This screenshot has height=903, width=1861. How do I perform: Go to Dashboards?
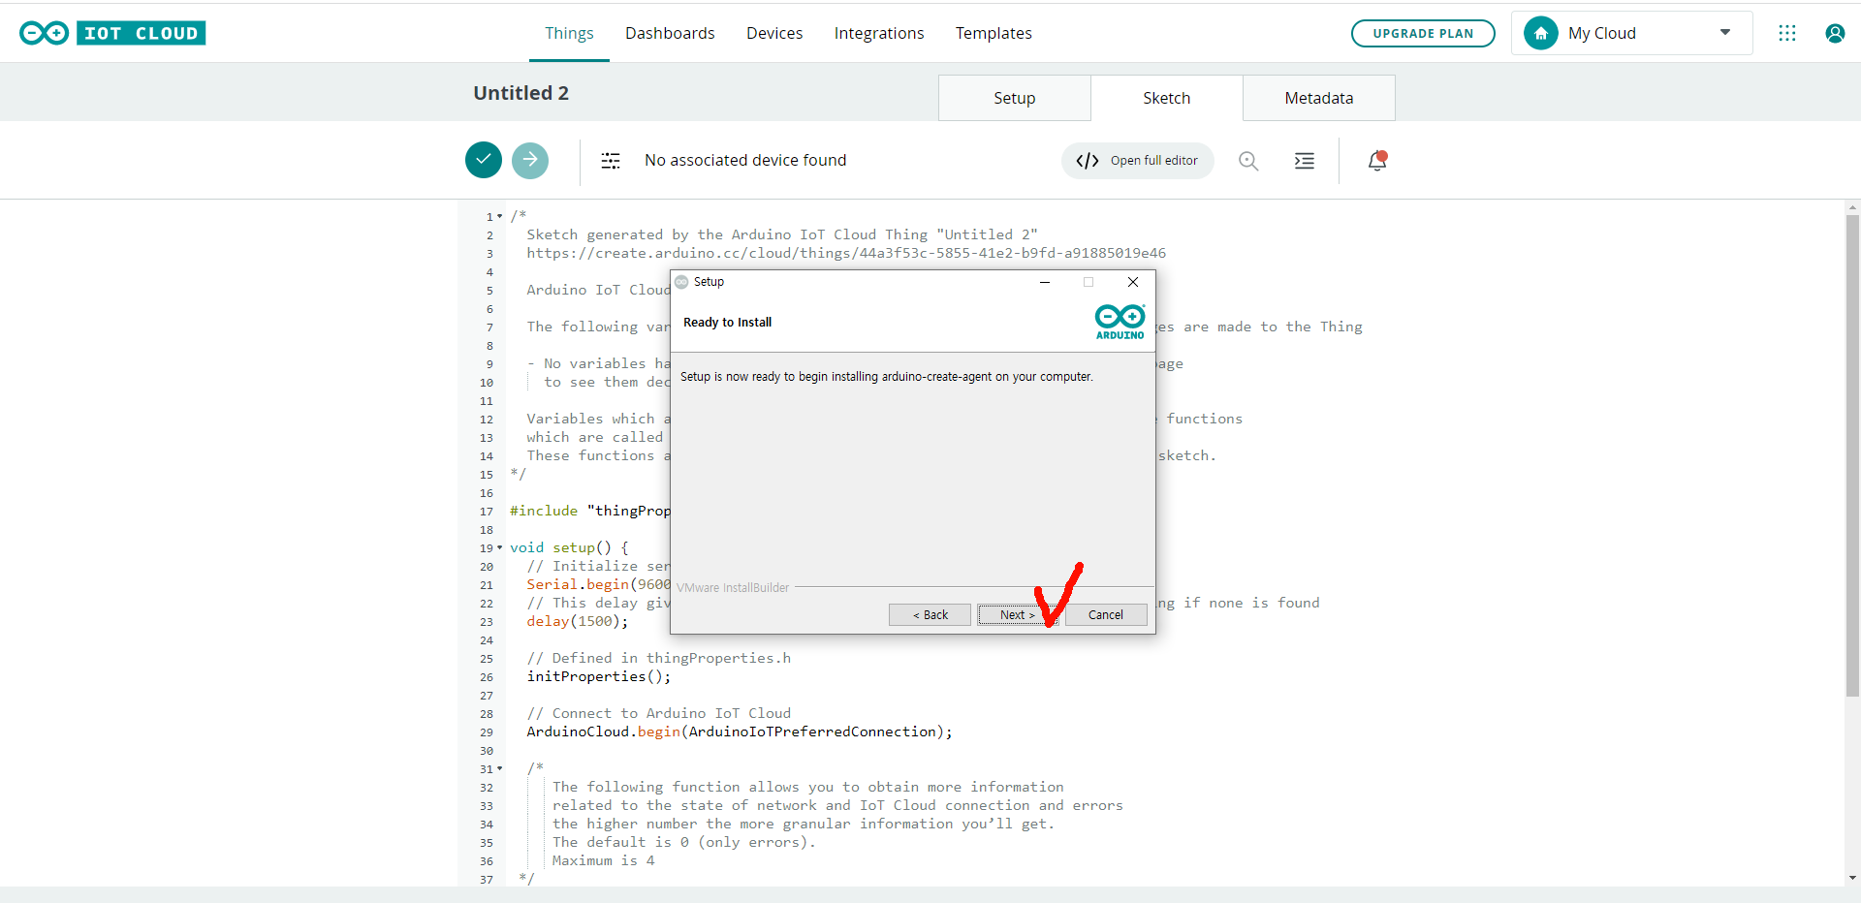point(670,33)
